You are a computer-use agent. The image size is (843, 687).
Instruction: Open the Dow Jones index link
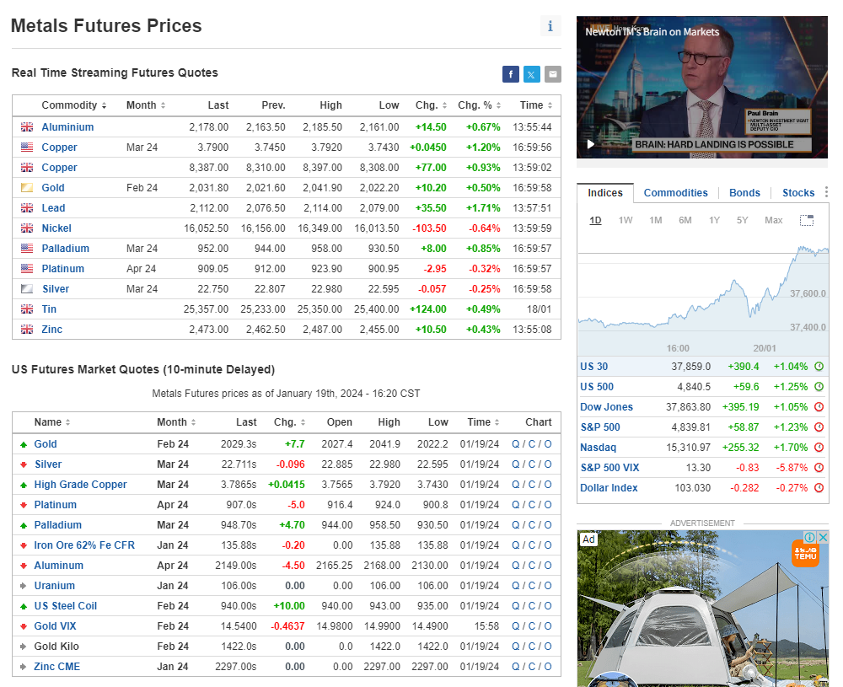click(x=606, y=407)
